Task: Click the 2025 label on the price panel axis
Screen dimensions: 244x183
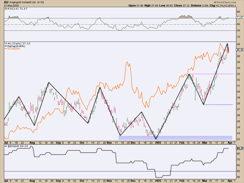Action: (x=158, y=143)
